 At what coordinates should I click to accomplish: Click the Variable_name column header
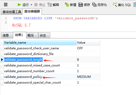(40, 43)
